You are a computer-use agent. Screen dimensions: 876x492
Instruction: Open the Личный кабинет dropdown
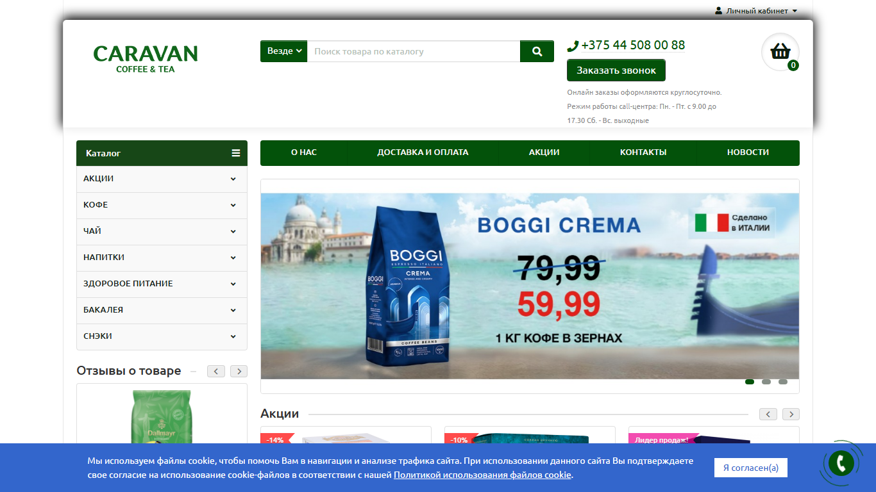757,11
